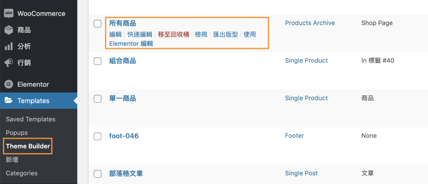Tick the checkbox beside 所有商品
428x184 pixels.
click(x=98, y=24)
